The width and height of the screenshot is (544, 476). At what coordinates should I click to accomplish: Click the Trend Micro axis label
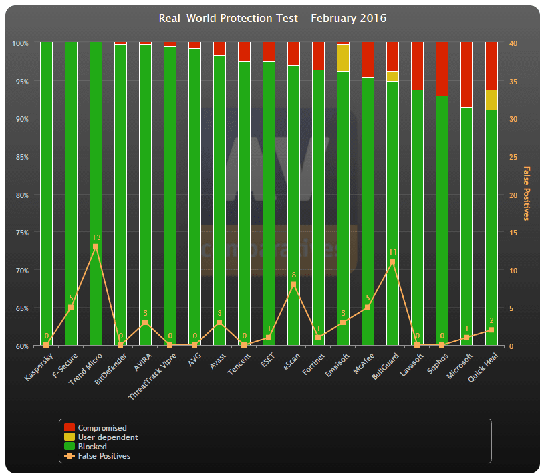coord(86,369)
